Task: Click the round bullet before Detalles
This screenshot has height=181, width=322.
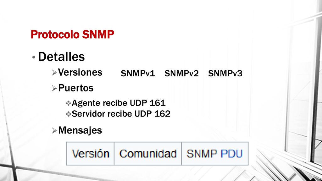Action: [x=34, y=57]
